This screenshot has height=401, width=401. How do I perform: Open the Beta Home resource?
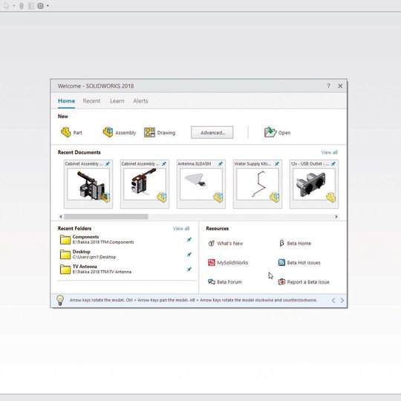tap(295, 244)
